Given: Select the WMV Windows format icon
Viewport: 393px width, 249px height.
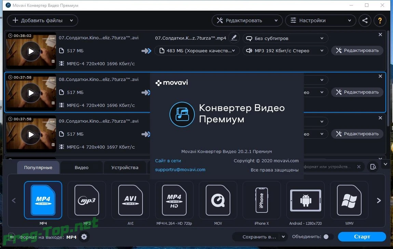Looking at the screenshot, I should point(349,200).
